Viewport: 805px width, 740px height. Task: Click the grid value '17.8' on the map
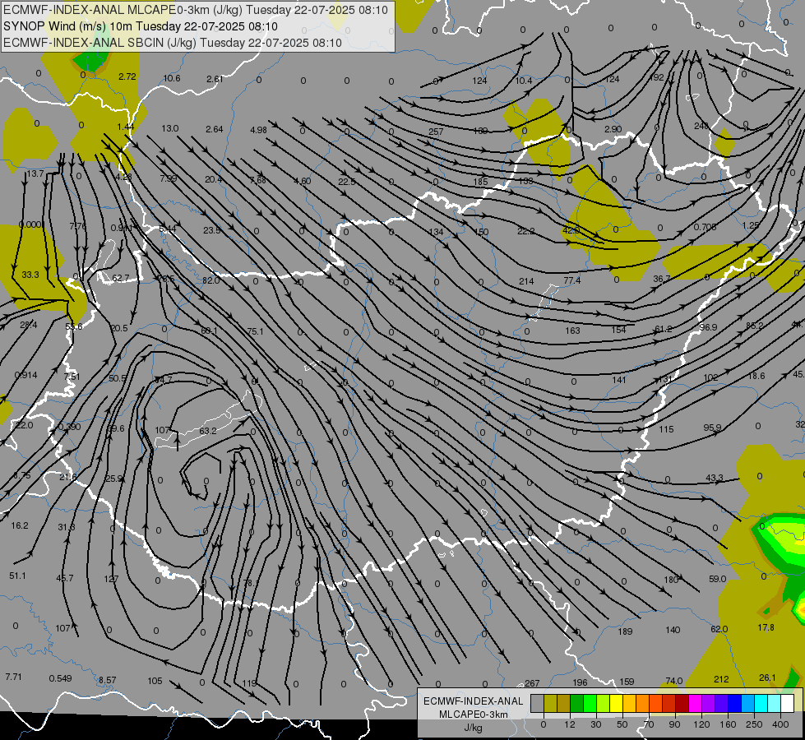click(x=766, y=627)
